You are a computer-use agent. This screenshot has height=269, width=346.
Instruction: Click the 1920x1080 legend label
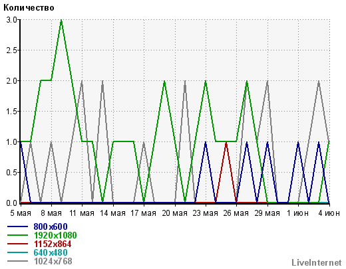(55, 235)
